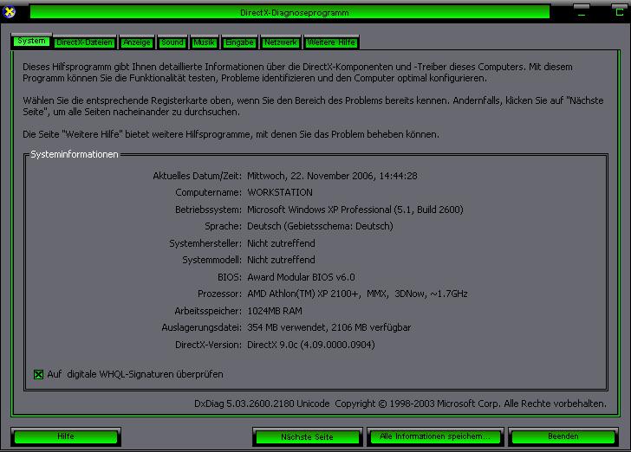Click the Arbeitsspeicher label
The image size is (631, 452).
[x=208, y=311]
